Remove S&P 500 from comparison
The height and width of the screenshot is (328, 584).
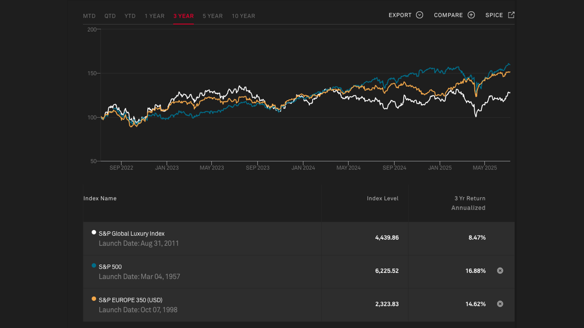(x=500, y=270)
